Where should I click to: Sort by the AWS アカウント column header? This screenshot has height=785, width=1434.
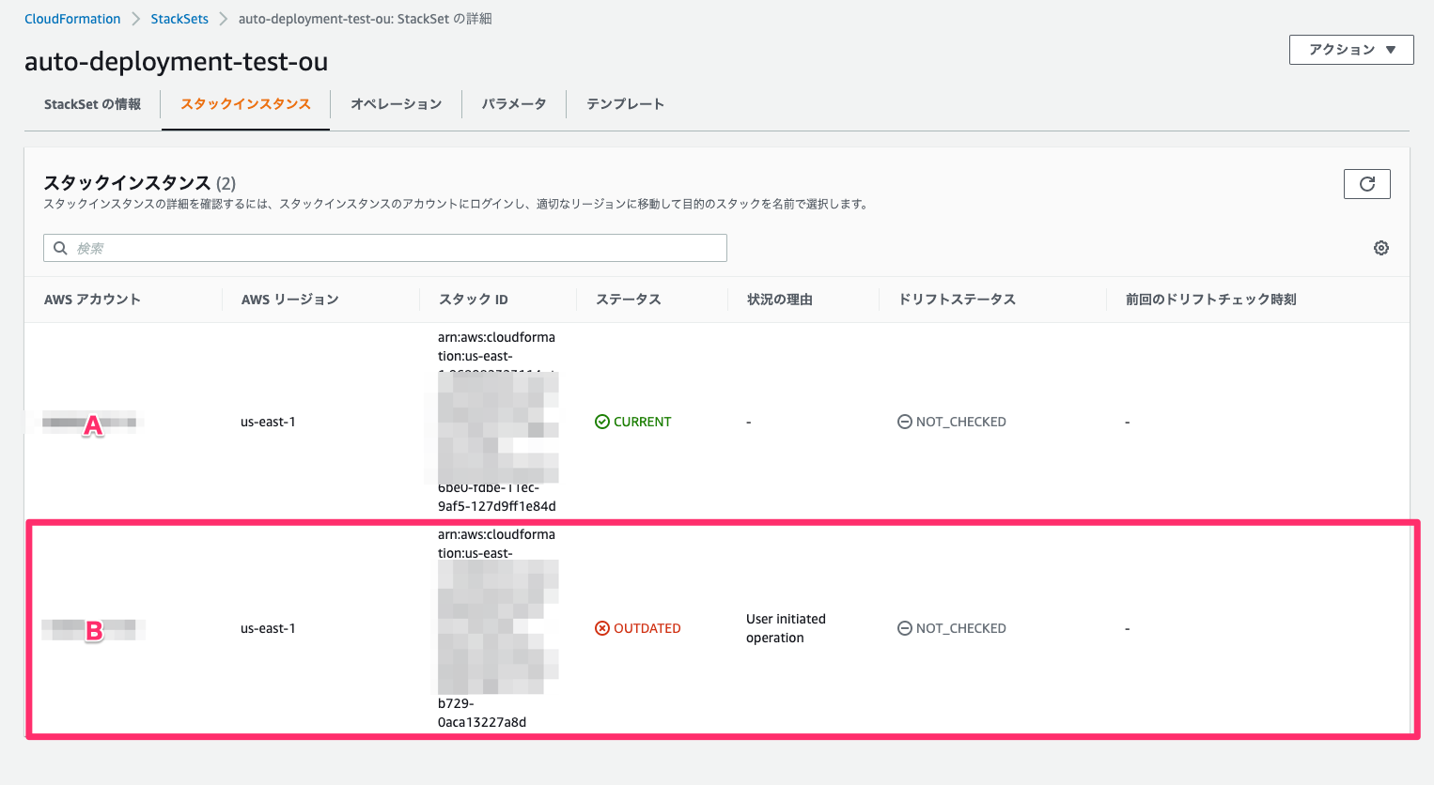tap(94, 299)
